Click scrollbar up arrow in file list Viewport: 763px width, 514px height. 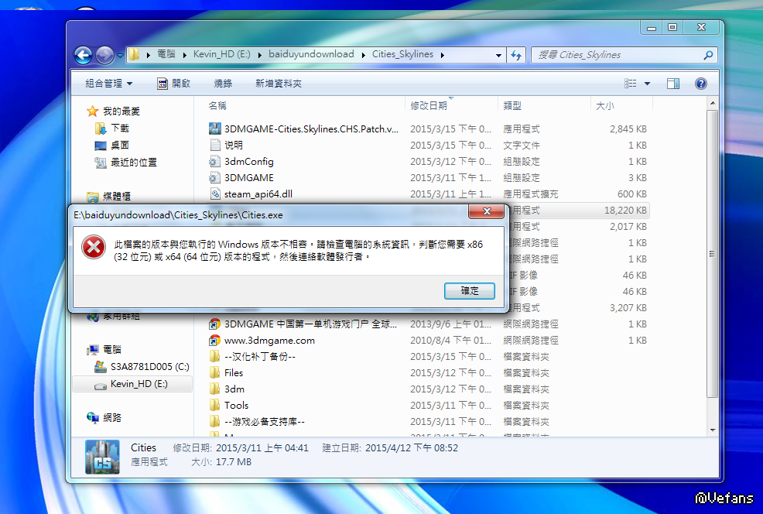click(713, 103)
